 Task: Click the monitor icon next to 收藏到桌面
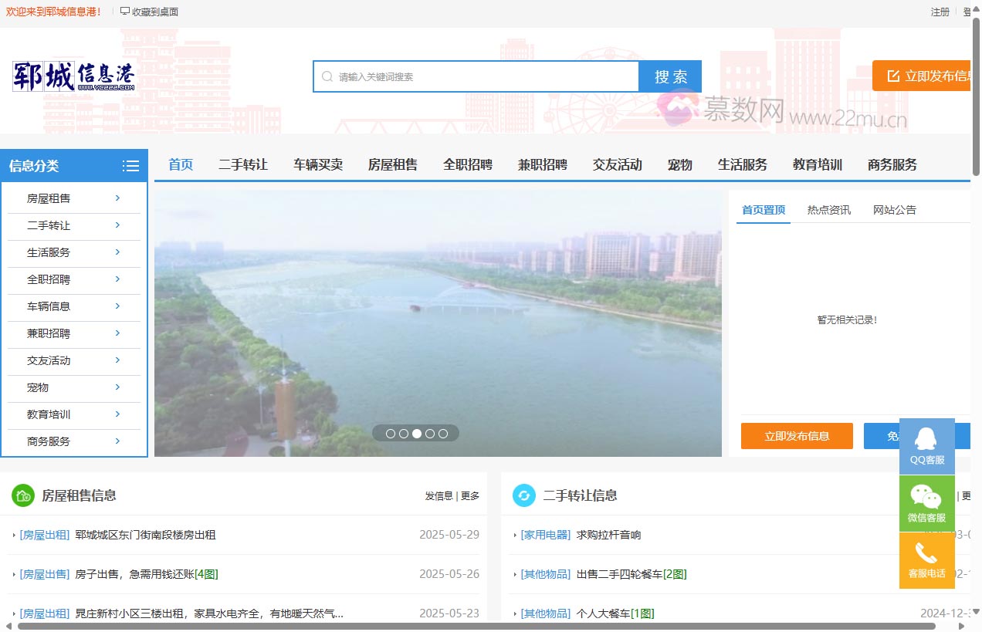pos(124,12)
